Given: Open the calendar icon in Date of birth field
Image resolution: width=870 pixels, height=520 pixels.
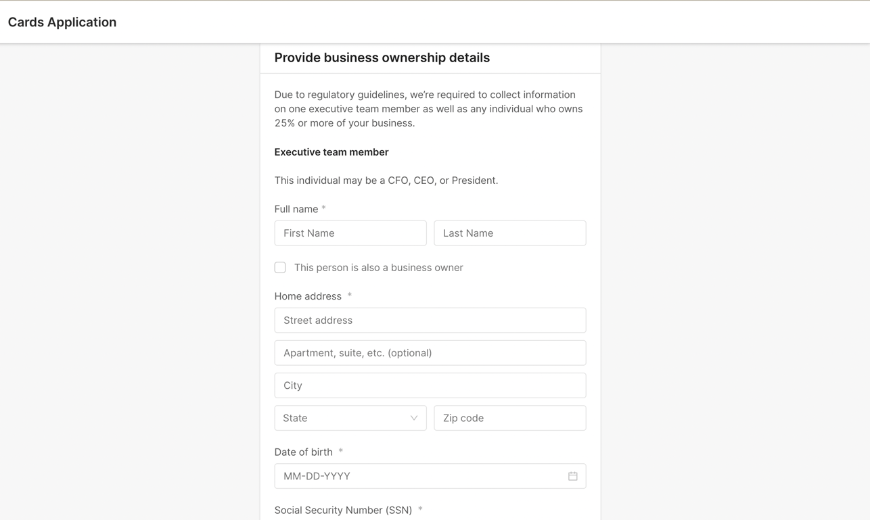Looking at the screenshot, I should click(572, 476).
